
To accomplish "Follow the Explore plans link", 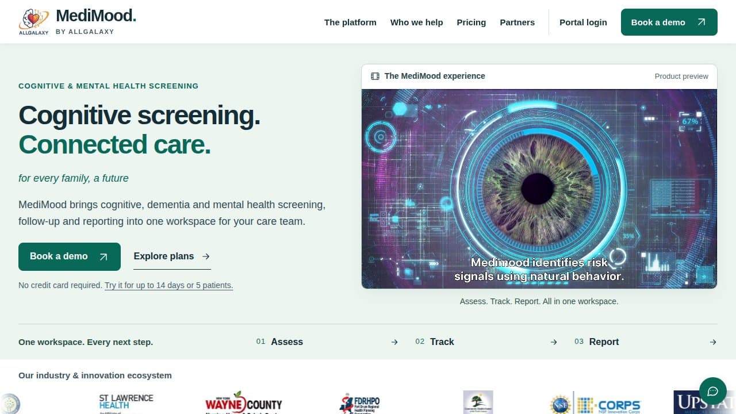I will (x=172, y=256).
